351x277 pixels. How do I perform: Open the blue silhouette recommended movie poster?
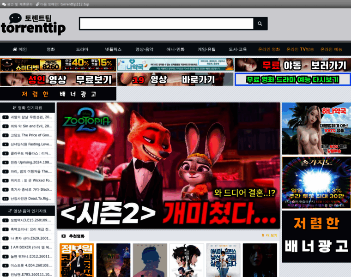[150, 260]
